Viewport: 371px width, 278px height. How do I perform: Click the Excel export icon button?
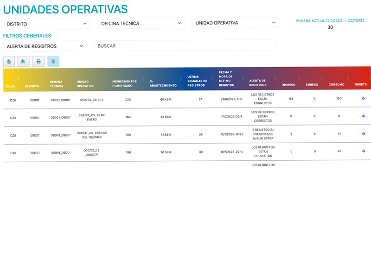click(9, 61)
